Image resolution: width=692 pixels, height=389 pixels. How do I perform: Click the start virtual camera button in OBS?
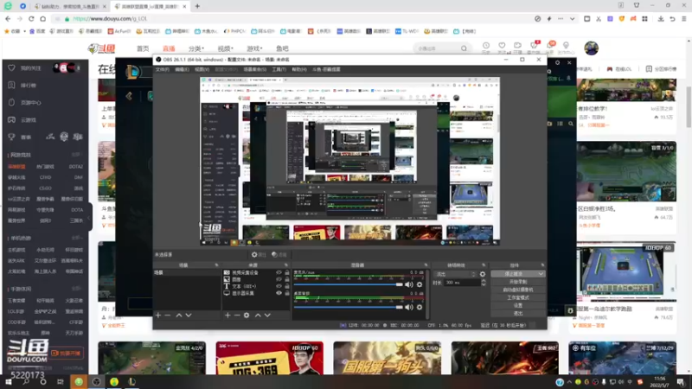click(x=517, y=290)
